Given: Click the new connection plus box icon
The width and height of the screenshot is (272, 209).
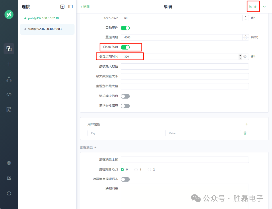Looking at the screenshot, I should [x=62, y=7].
